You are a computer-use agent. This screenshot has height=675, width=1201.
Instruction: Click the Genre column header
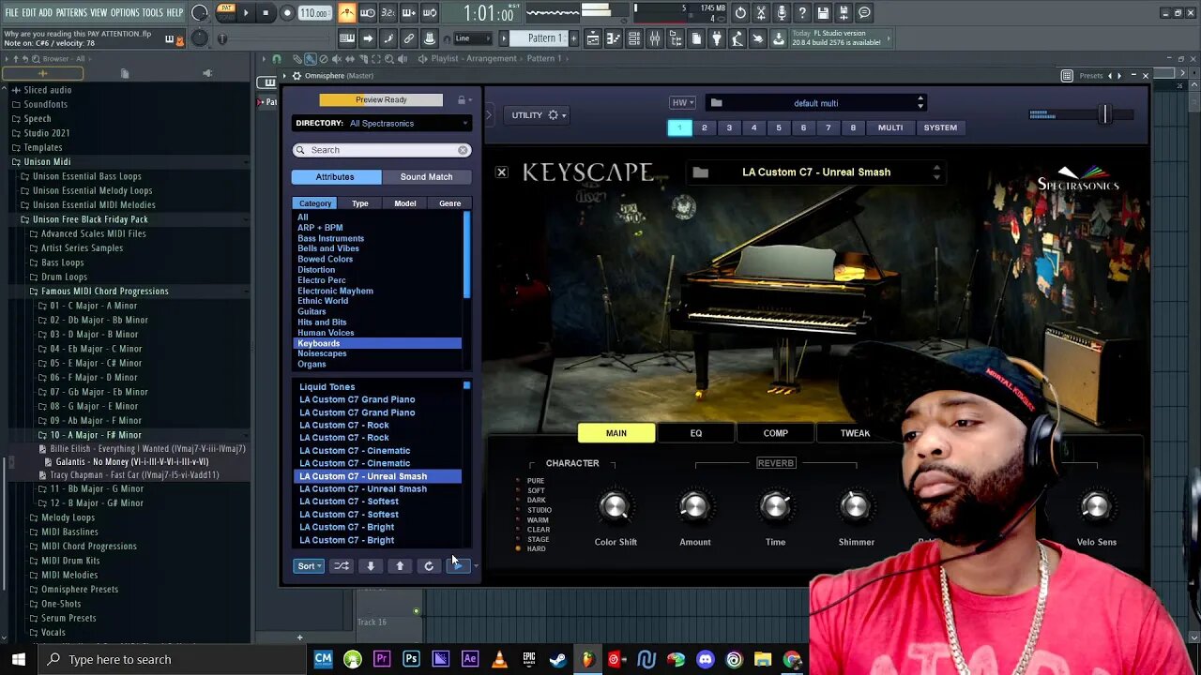(x=450, y=203)
